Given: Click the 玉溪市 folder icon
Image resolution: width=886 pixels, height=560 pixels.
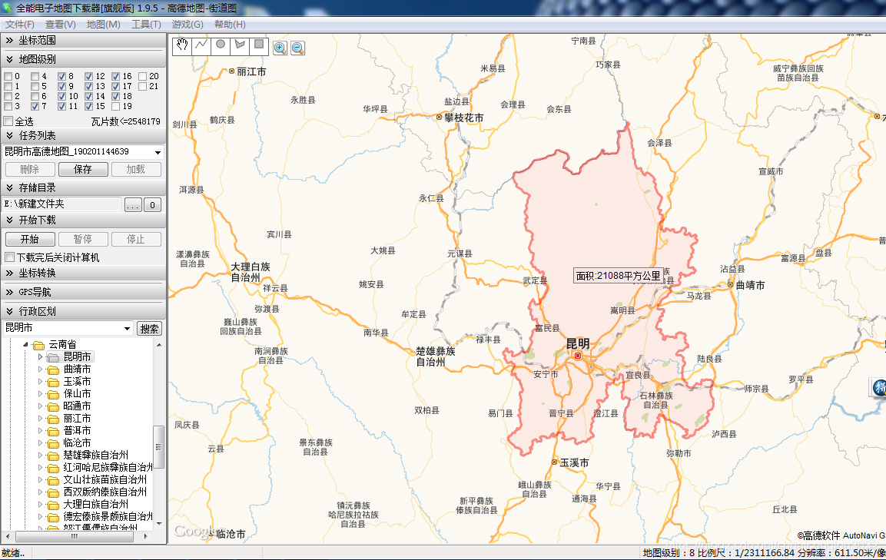Looking at the screenshot, I should point(54,382).
